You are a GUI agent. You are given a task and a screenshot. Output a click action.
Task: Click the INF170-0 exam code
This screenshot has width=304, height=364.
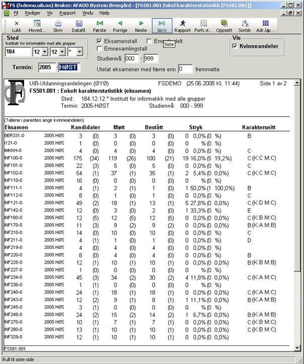[13, 225]
